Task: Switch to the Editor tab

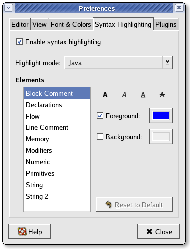Action: [x=20, y=24]
